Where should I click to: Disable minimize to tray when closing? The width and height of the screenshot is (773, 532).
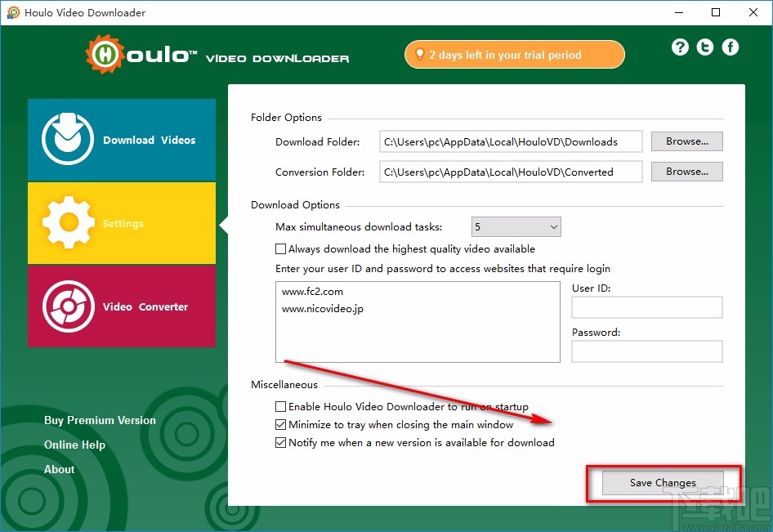(x=280, y=424)
